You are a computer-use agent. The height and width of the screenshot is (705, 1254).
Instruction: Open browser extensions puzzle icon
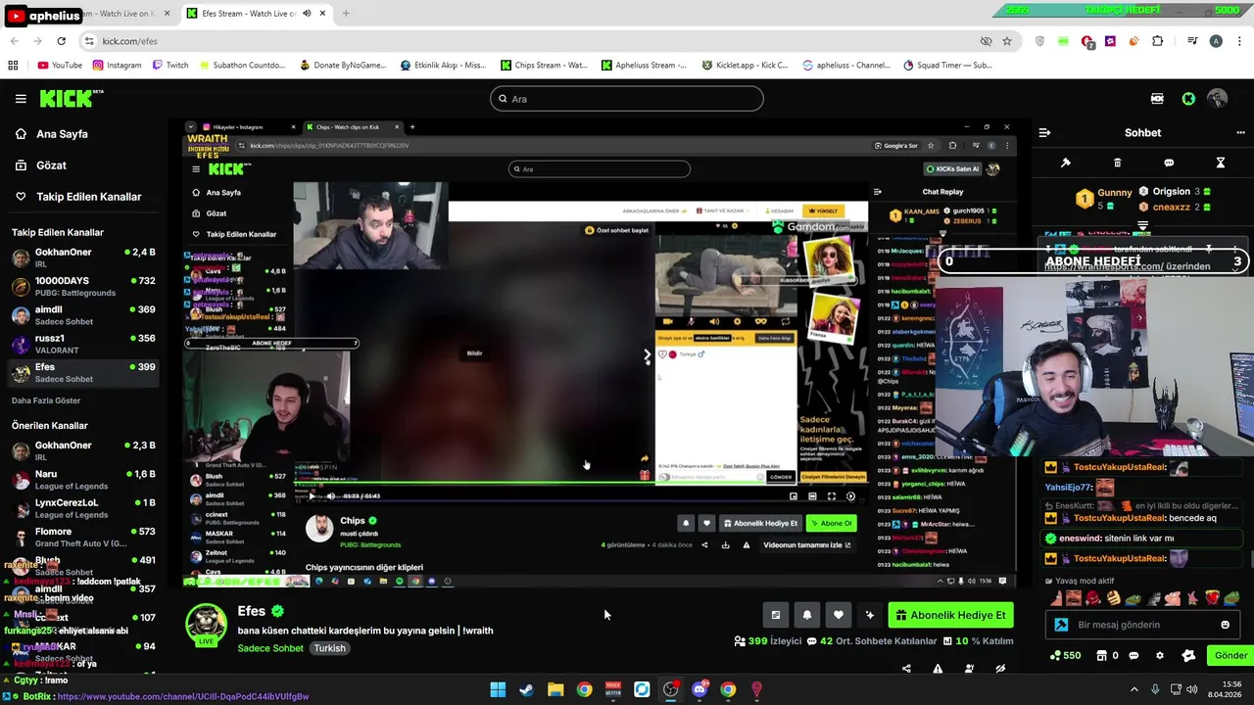1157,41
